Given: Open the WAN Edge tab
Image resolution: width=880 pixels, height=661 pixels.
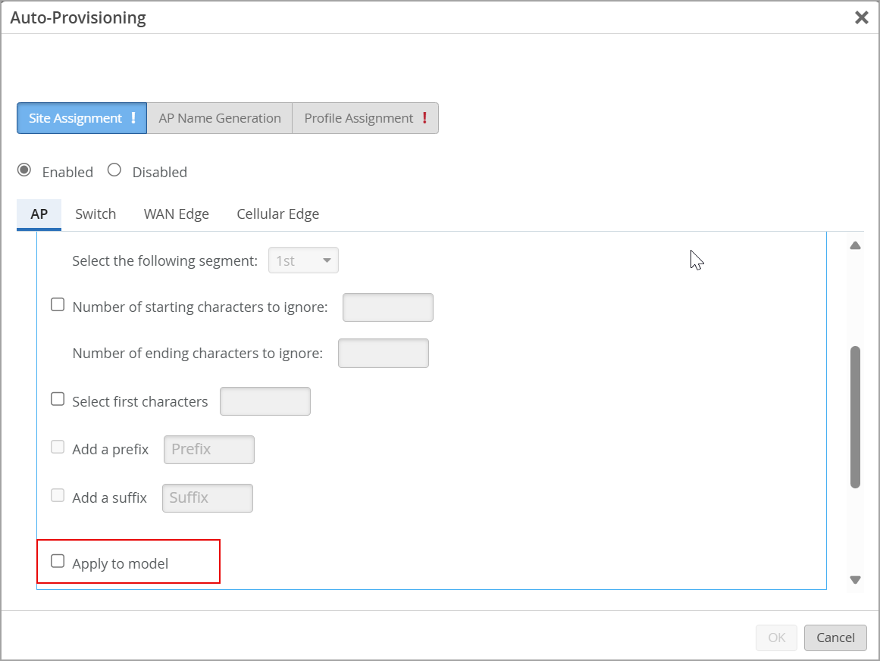Looking at the screenshot, I should tap(176, 214).
